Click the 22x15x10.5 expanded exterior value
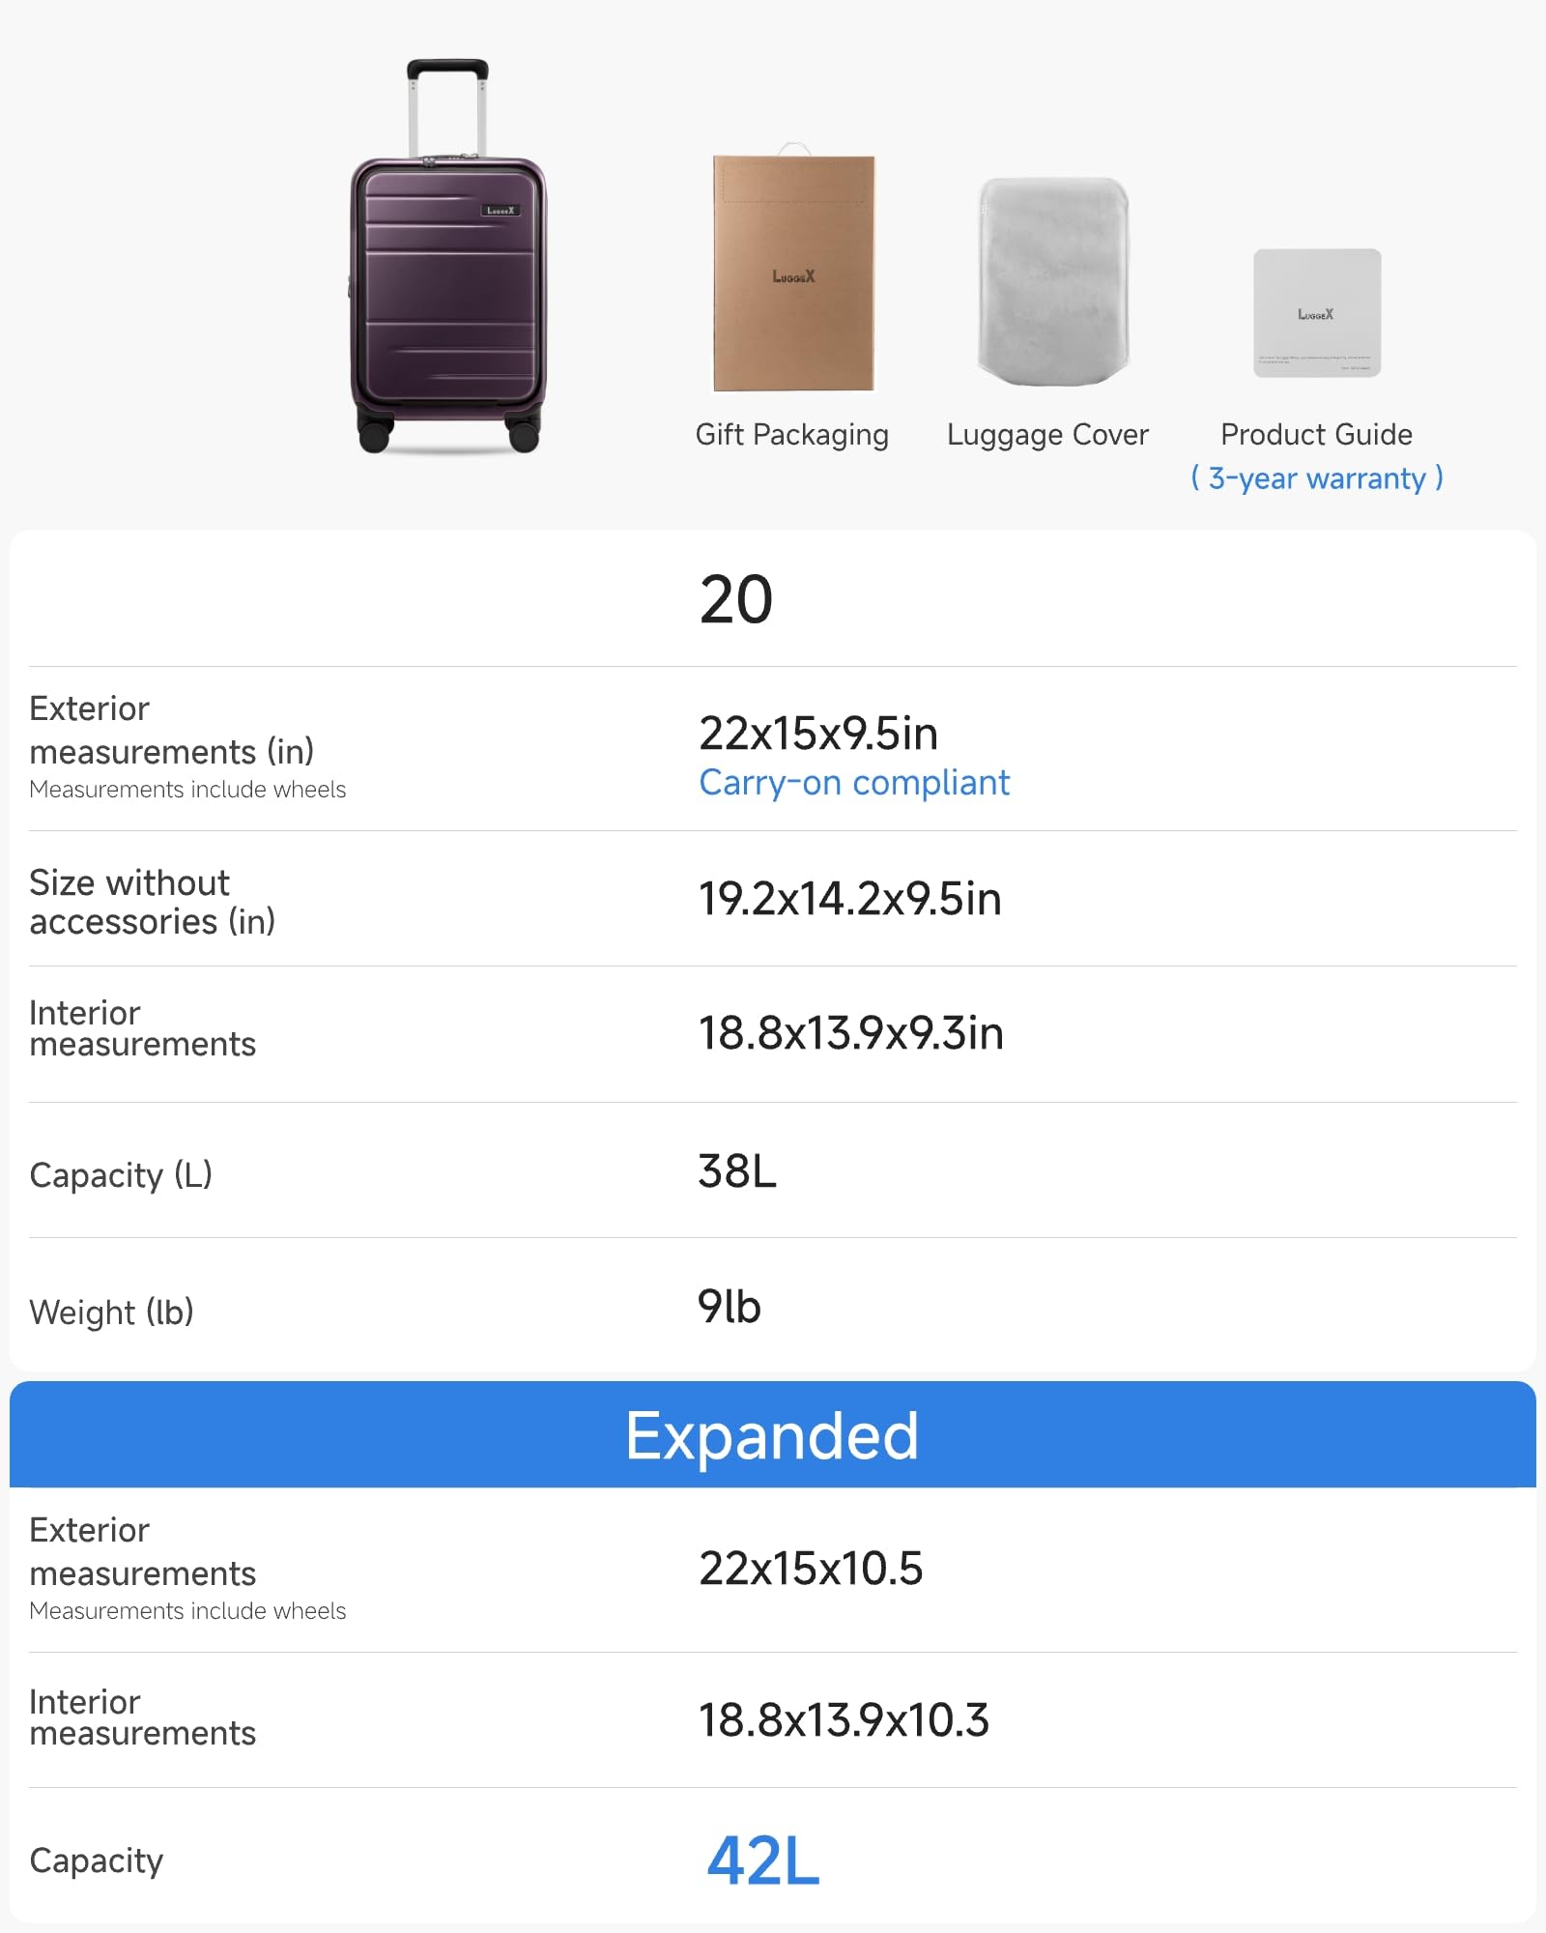 811,1568
